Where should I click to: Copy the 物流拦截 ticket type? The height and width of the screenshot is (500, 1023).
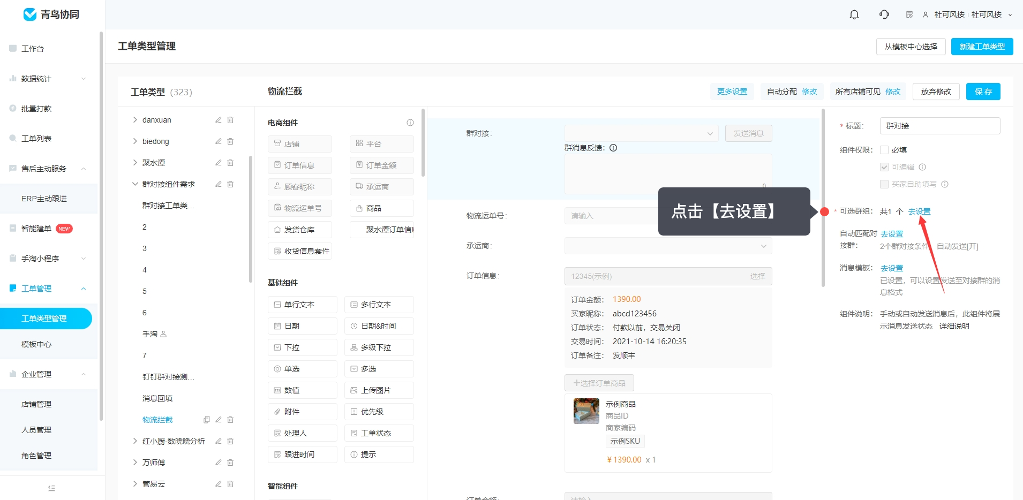[207, 420]
